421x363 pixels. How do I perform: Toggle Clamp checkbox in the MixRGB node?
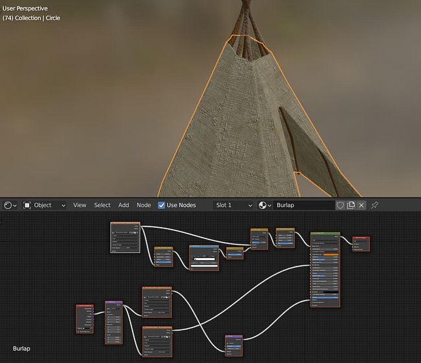tap(254, 239)
